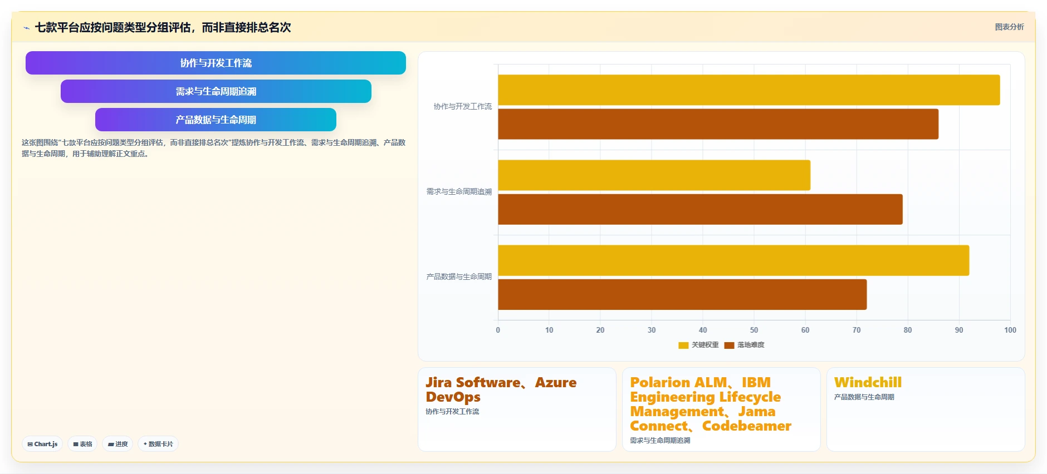Click the x-axis tick label 50
1047x474 pixels.
(754, 330)
